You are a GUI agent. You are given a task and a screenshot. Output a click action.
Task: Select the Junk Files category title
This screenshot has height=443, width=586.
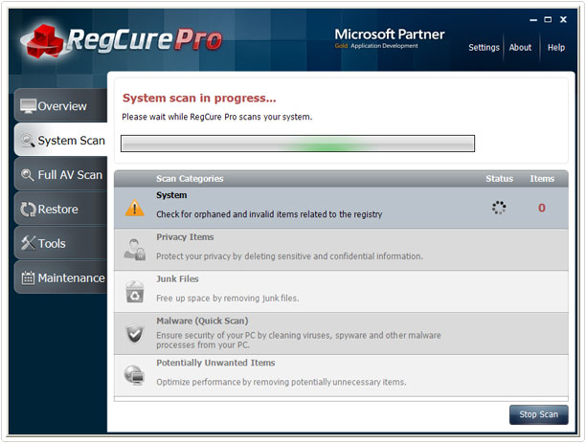(x=177, y=278)
